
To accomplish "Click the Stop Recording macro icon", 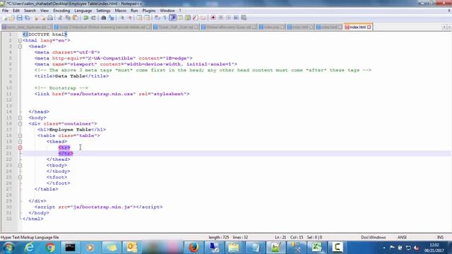I will coord(221,18).
